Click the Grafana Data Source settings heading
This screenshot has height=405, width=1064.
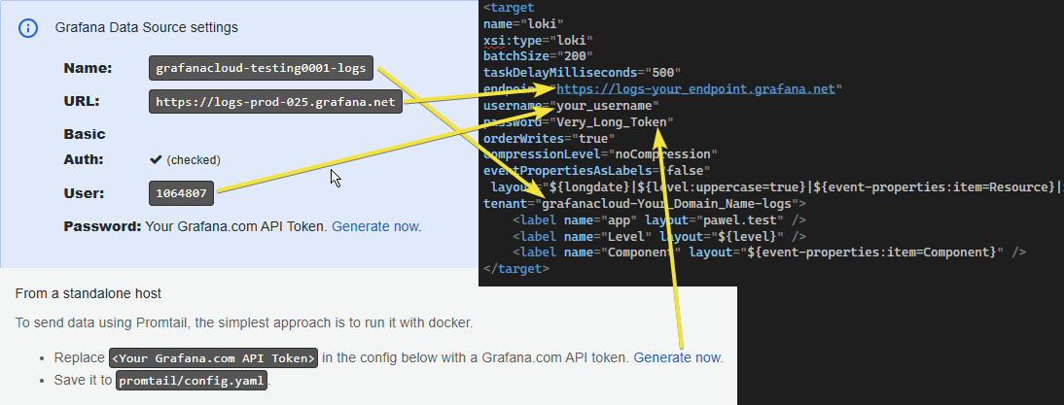click(x=147, y=28)
